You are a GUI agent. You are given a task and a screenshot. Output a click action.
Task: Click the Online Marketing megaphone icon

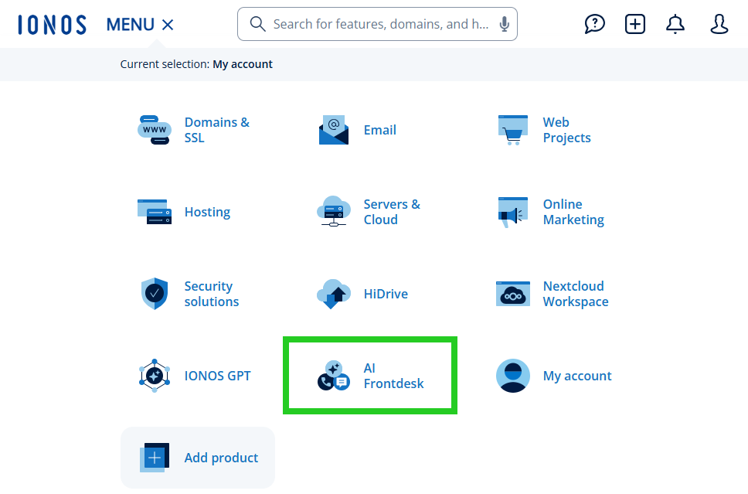click(x=513, y=212)
